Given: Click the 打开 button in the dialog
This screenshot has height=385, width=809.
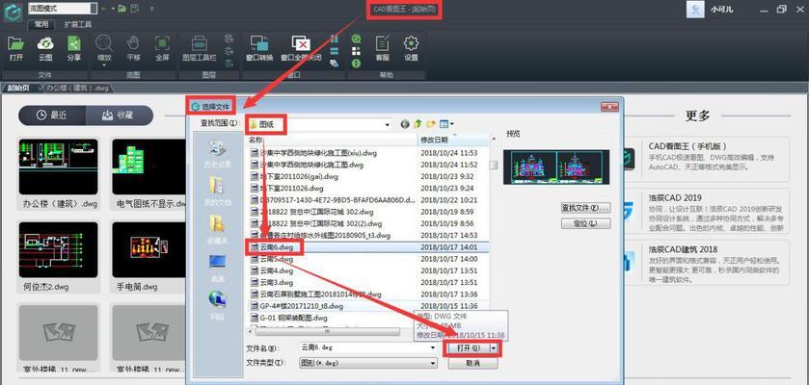Looking at the screenshot, I should point(469,347).
